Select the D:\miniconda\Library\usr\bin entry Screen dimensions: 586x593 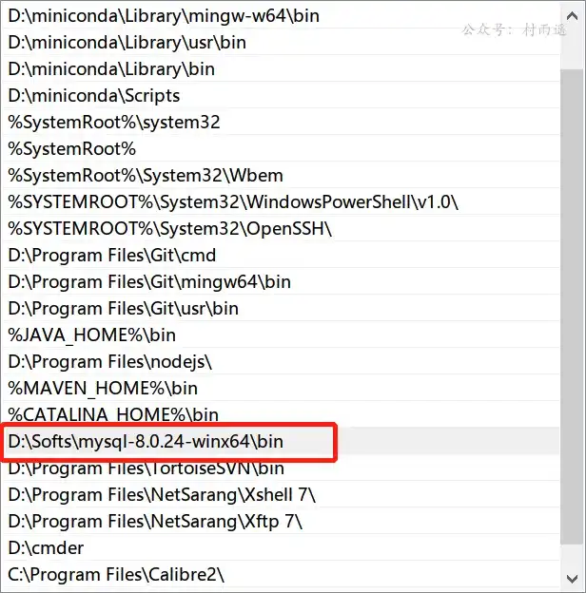tap(282, 42)
